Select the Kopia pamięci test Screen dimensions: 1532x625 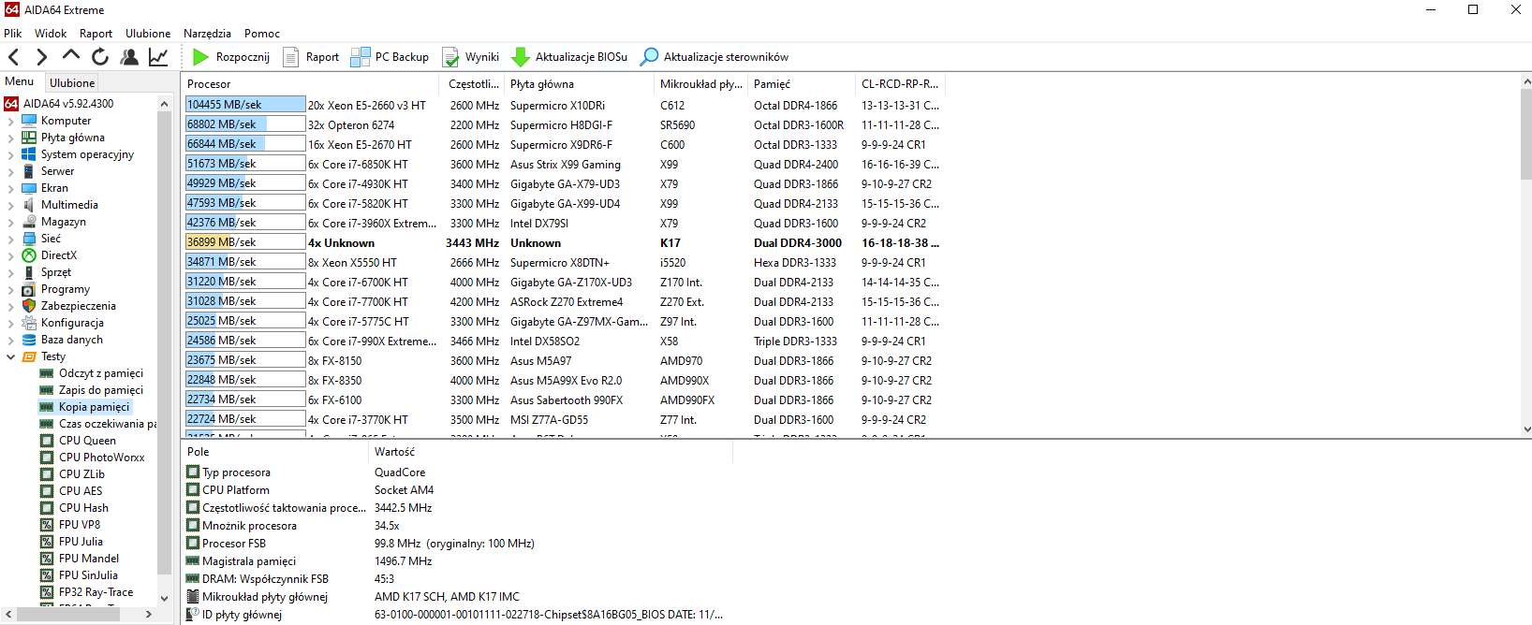(x=94, y=407)
